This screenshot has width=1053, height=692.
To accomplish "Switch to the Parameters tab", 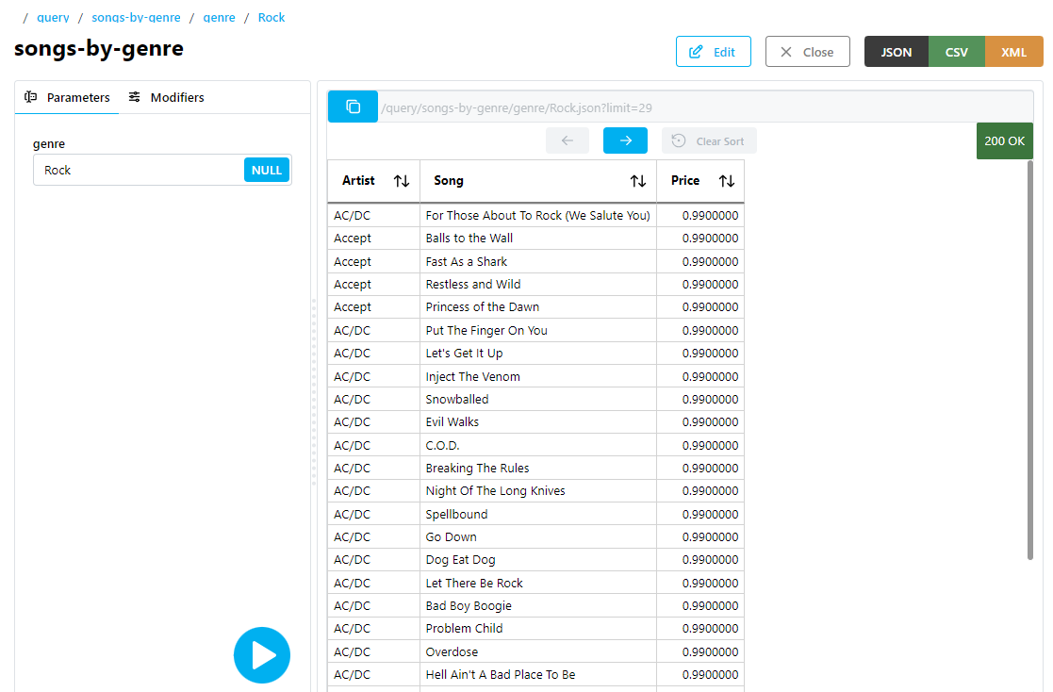I will pyautogui.click(x=67, y=97).
